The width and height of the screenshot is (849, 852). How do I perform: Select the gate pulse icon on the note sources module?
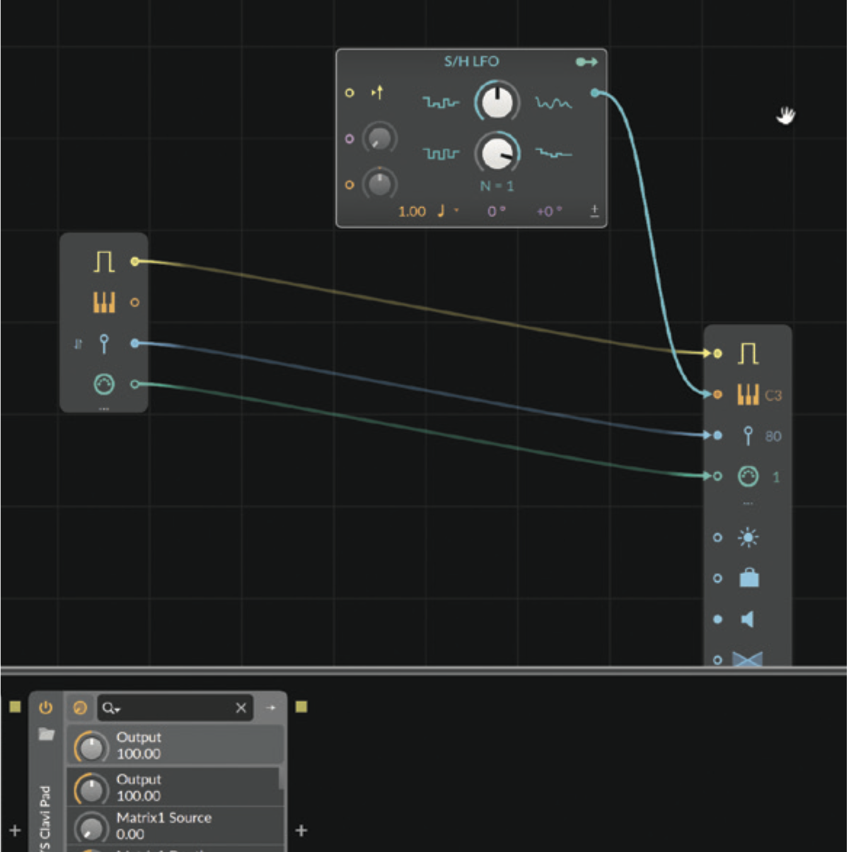pyautogui.click(x=103, y=259)
